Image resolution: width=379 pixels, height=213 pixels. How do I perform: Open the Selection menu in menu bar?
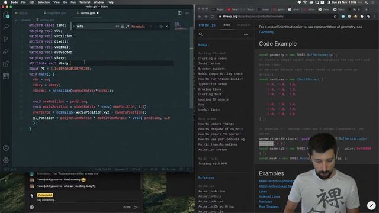click(44, 2)
